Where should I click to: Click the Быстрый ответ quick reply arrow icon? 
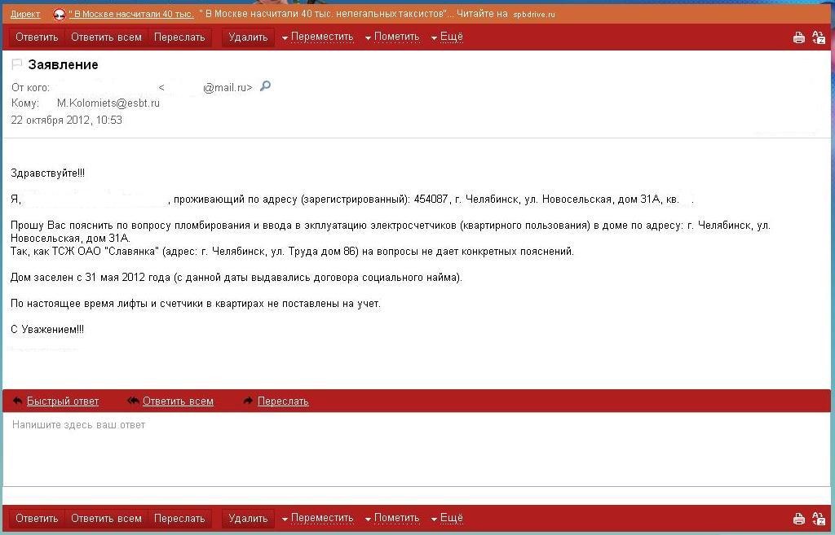pos(17,401)
